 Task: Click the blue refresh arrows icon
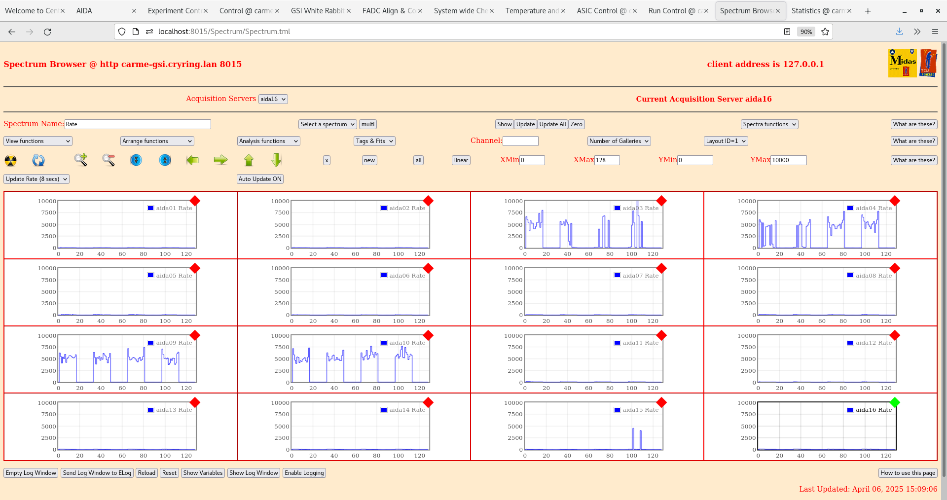pos(38,160)
